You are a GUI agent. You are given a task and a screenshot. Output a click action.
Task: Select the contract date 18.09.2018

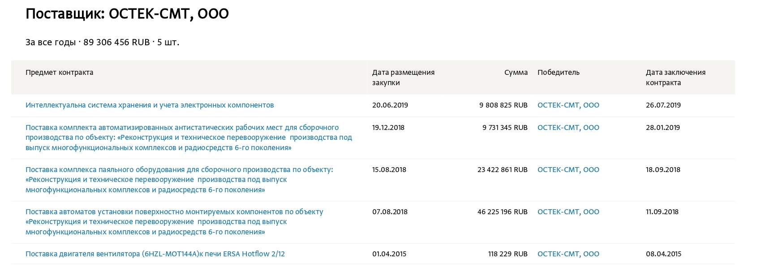click(663, 170)
